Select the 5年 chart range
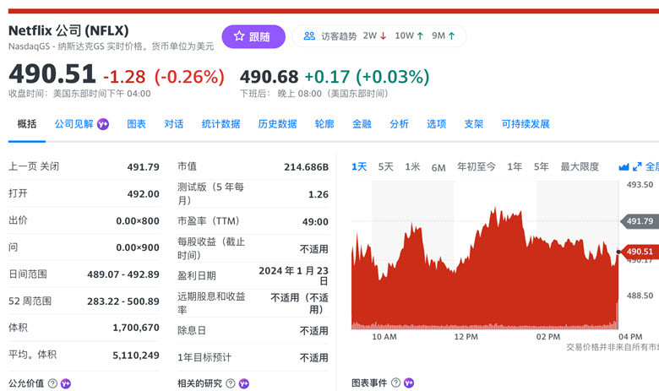Image resolution: width=659 pixels, height=391 pixels. 542,167
